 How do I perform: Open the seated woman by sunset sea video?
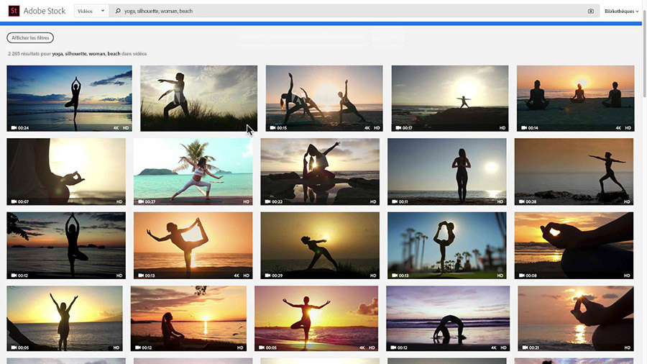click(188, 319)
